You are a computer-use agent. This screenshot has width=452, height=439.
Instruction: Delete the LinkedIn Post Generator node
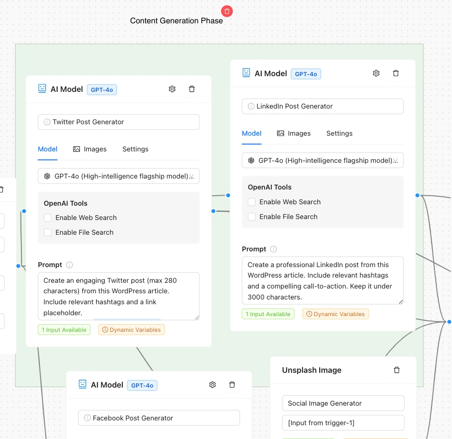pyautogui.click(x=395, y=73)
